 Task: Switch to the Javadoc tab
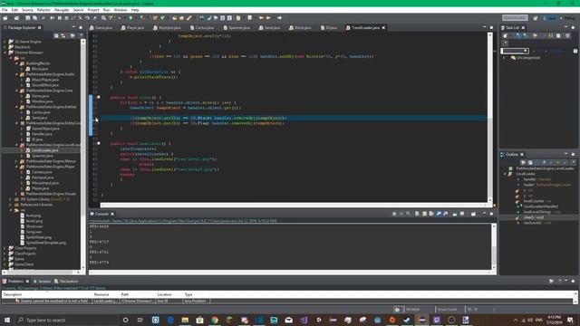[43, 282]
